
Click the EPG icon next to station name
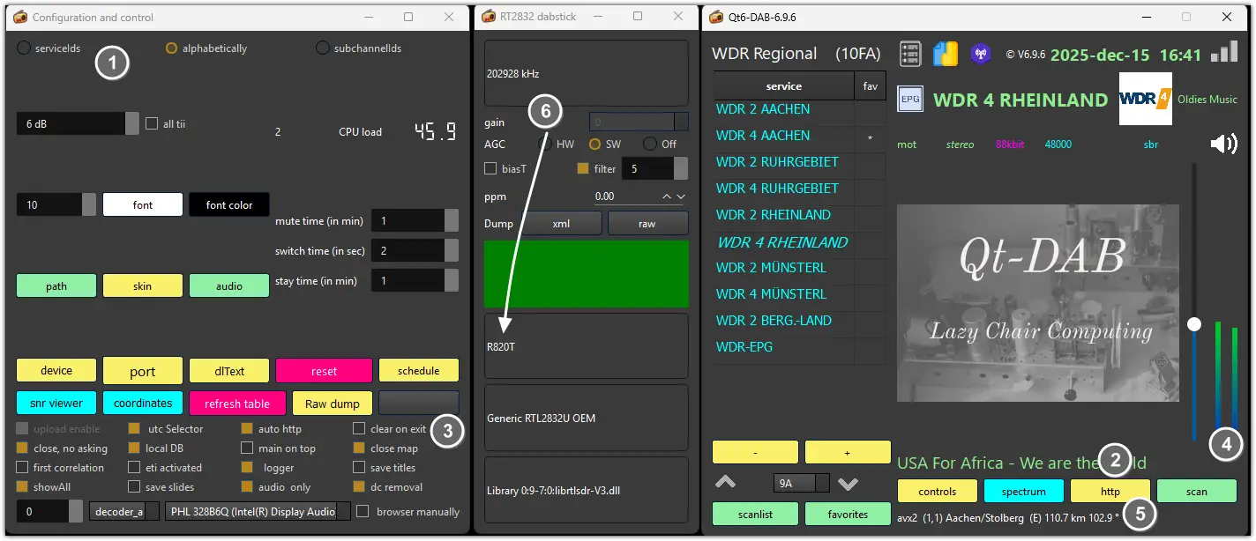(910, 99)
